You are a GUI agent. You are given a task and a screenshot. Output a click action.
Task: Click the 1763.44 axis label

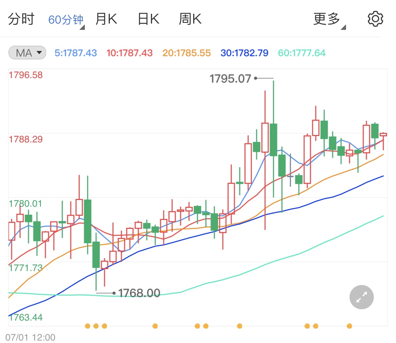(x=26, y=317)
